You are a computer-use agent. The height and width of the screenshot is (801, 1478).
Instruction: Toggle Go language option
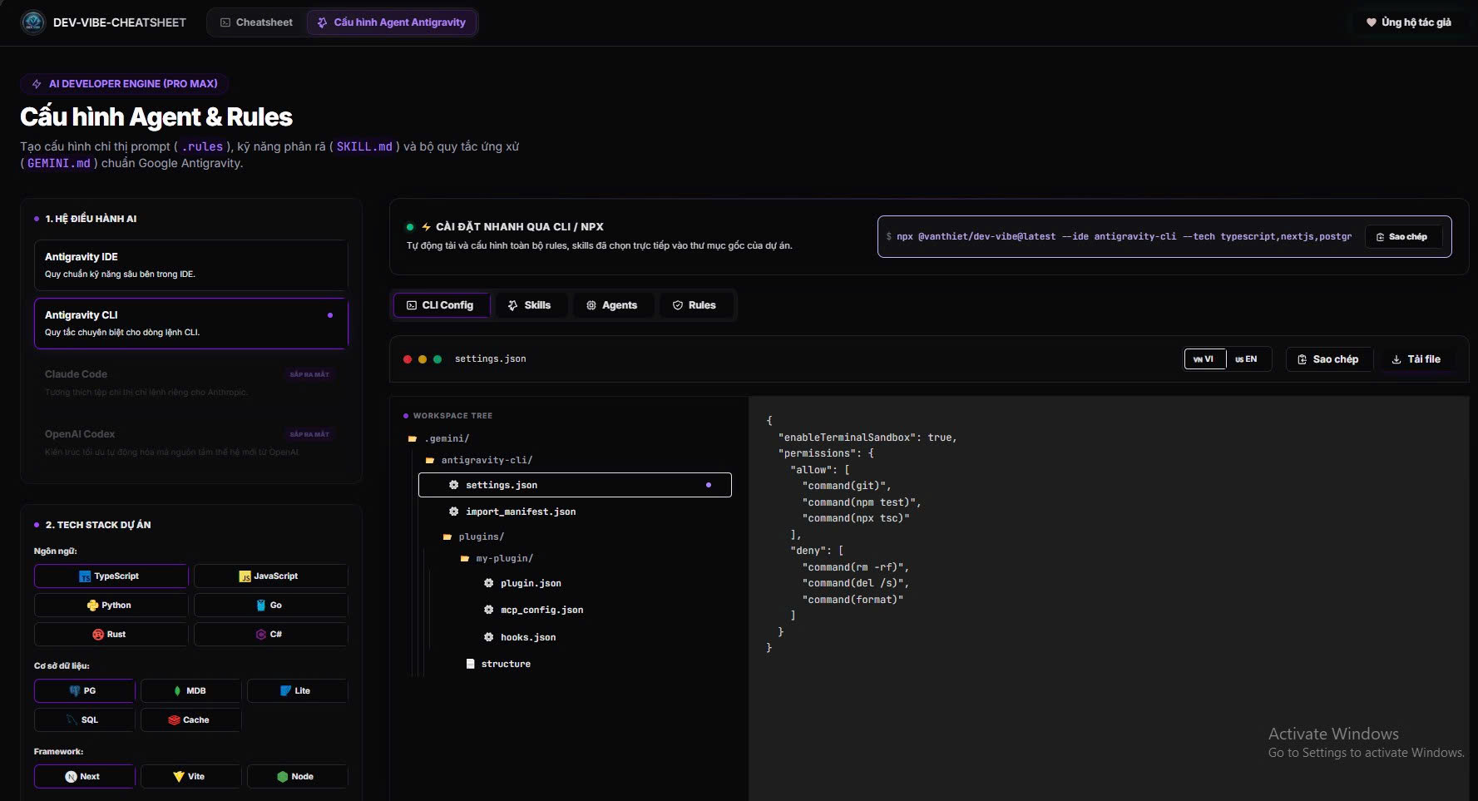click(270, 606)
